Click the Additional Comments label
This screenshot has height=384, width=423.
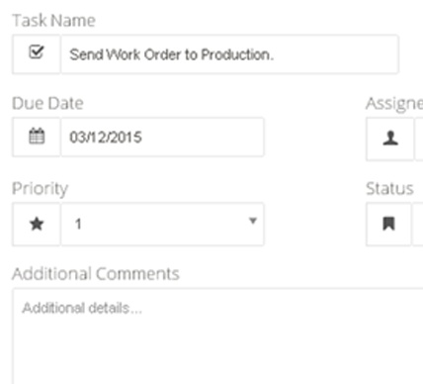(96, 273)
